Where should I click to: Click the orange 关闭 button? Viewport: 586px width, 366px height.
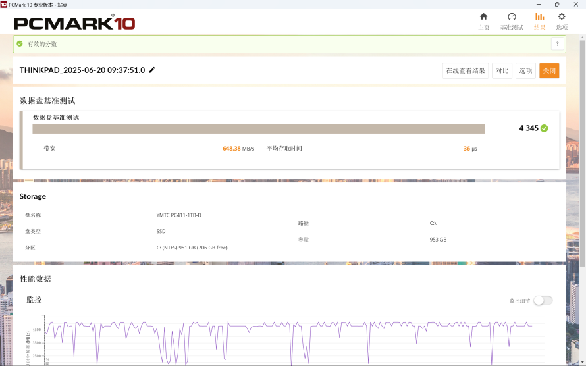[x=549, y=70]
